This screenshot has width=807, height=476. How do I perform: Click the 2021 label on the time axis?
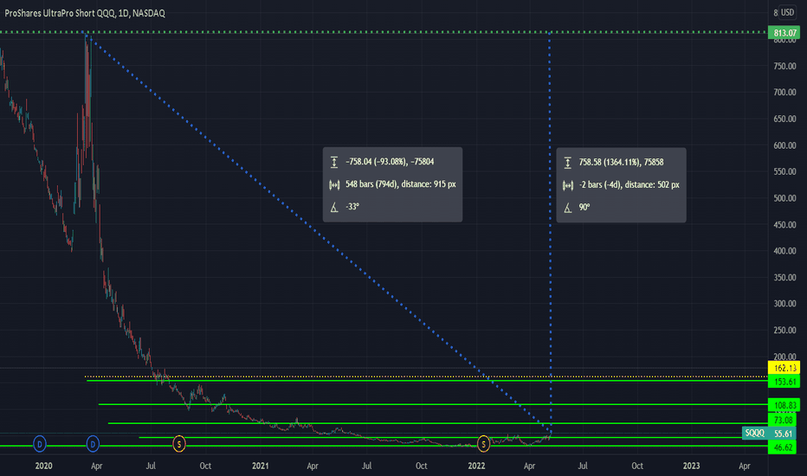click(x=261, y=466)
